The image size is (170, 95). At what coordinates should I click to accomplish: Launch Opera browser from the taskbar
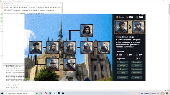point(46,93)
